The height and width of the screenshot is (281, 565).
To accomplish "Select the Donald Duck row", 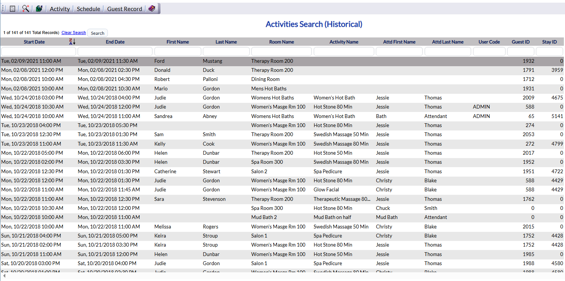I will click(282, 70).
